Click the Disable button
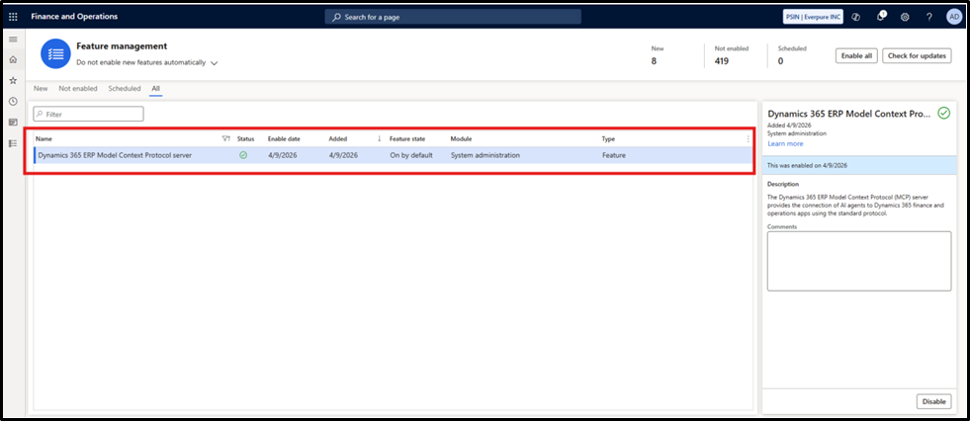Image resolution: width=970 pixels, height=421 pixels. (x=934, y=401)
